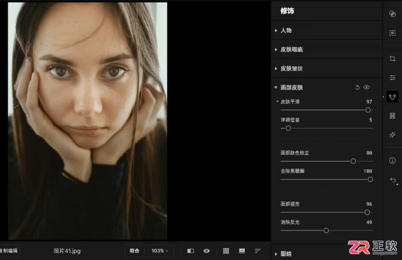Click the 修饰 panel title
The height and width of the screenshot is (260, 402).
tap(287, 11)
